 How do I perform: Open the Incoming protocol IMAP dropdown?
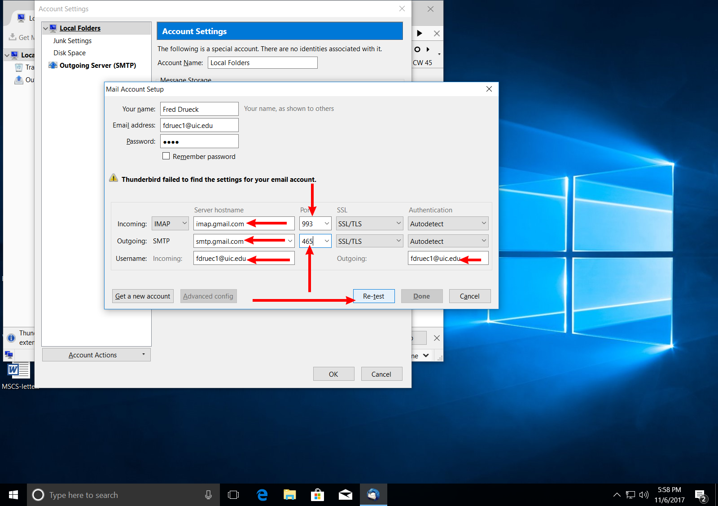tap(171, 224)
